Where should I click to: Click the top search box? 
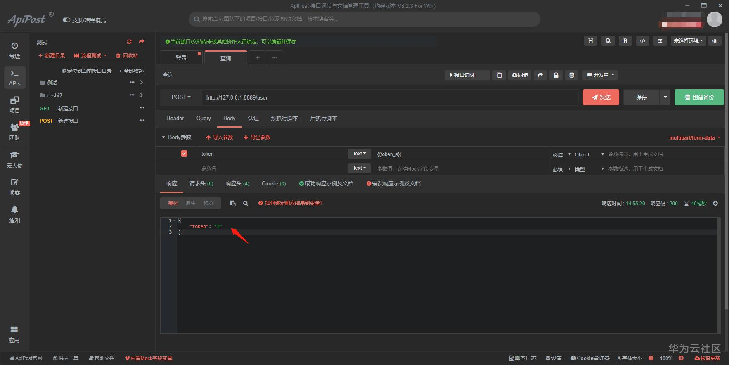tap(364, 19)
